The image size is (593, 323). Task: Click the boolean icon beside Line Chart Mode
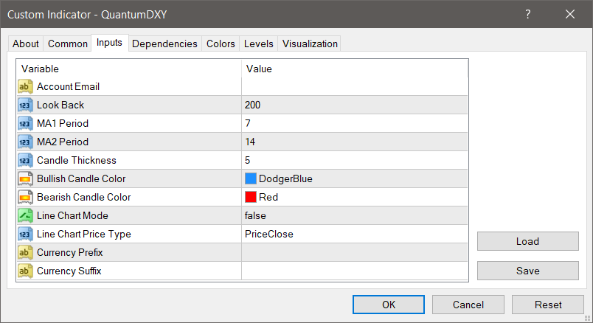click(25, 216)
